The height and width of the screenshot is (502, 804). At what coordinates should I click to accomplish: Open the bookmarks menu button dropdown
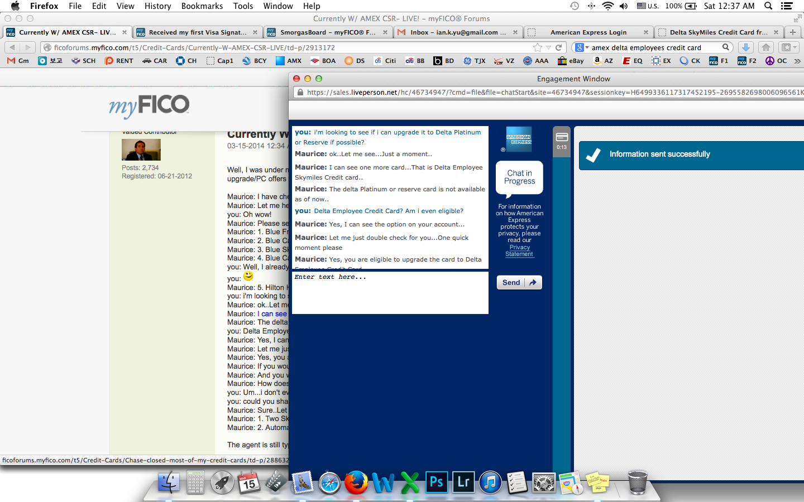click(x=788, y=47)
